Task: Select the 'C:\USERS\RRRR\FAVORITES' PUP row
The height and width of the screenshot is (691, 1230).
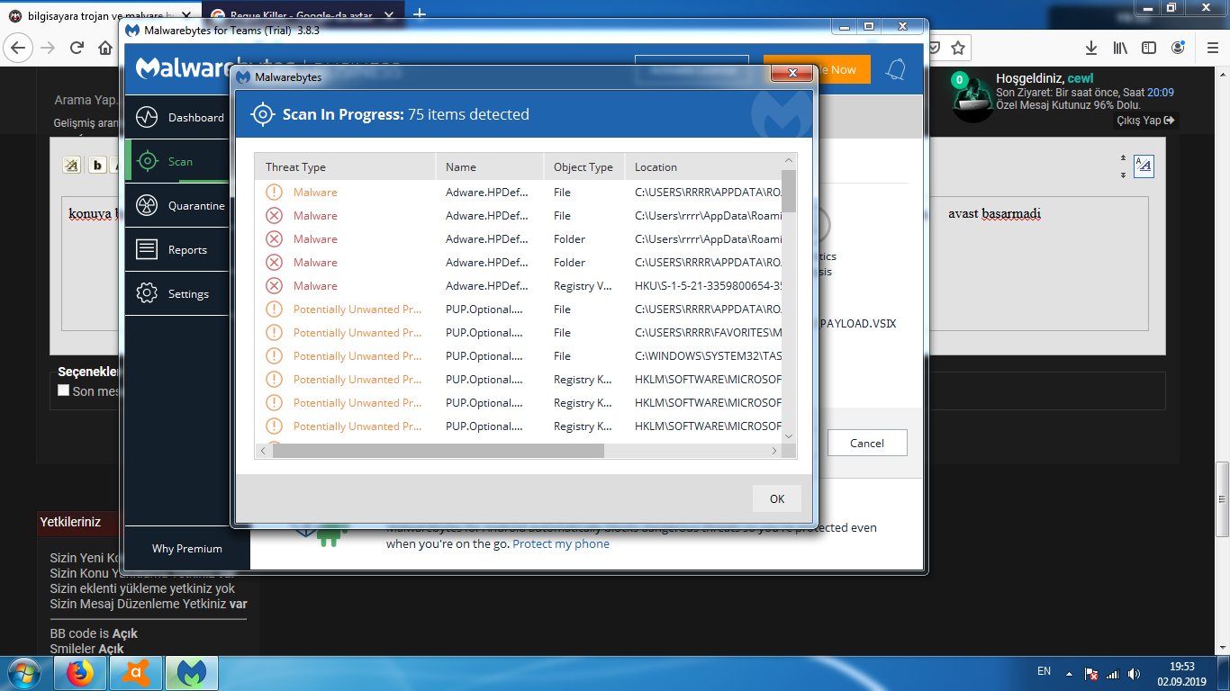Action: (518, 332)
